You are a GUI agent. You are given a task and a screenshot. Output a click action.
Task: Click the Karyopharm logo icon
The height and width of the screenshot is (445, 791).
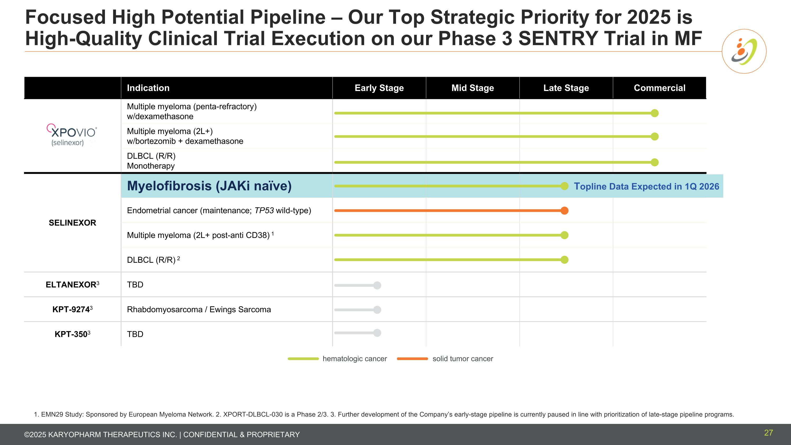[744, 51]
